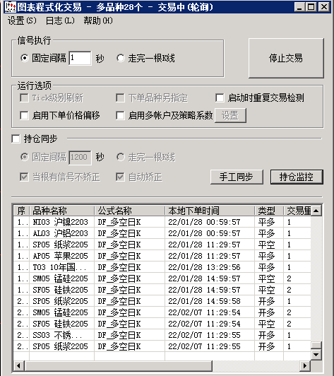Image resolution: width=334 pixels, height=376 pixels.
Task: Select the SS03 不锈... row
Action: [162, 335]
